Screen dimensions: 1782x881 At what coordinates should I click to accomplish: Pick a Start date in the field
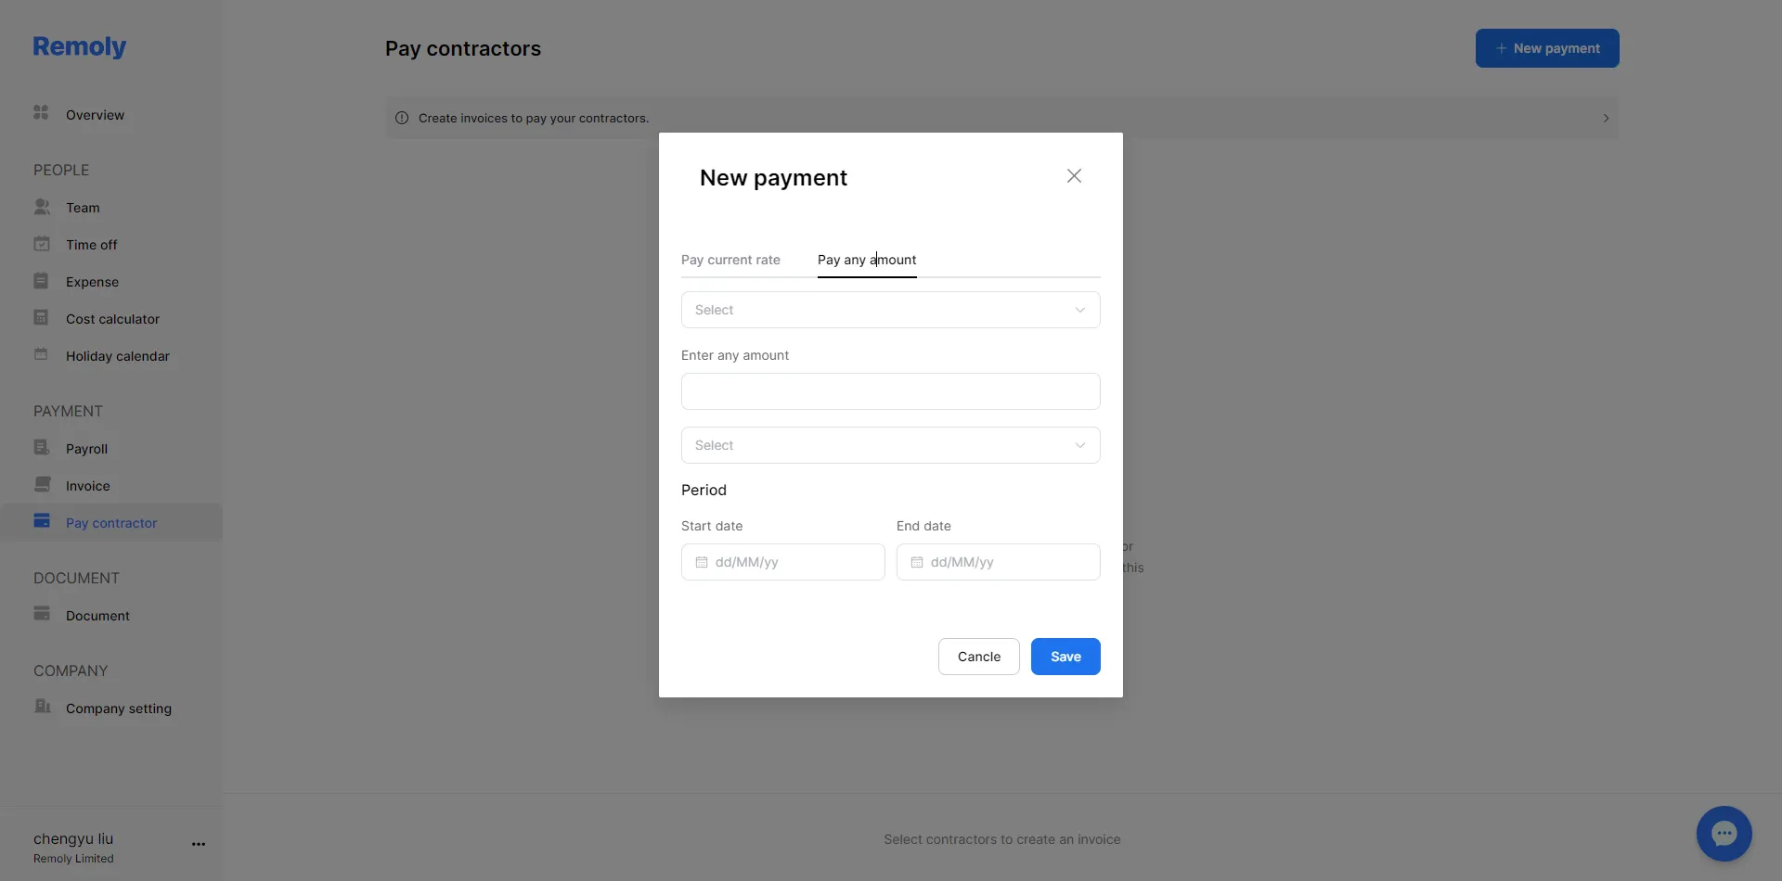(783, 562)
